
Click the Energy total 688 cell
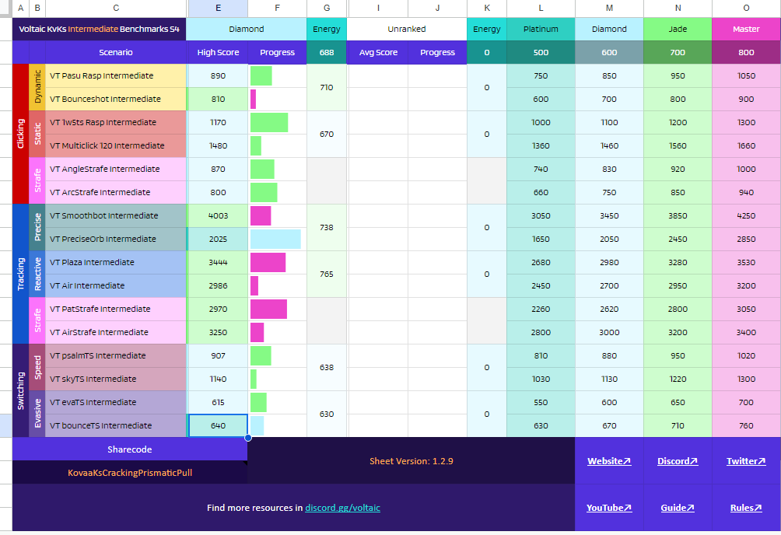[327, 52]
